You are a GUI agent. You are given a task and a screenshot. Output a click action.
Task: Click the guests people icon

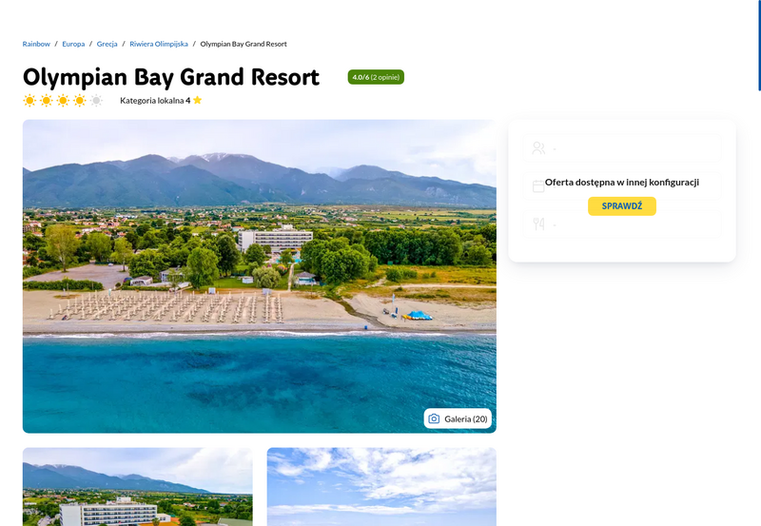538,148
